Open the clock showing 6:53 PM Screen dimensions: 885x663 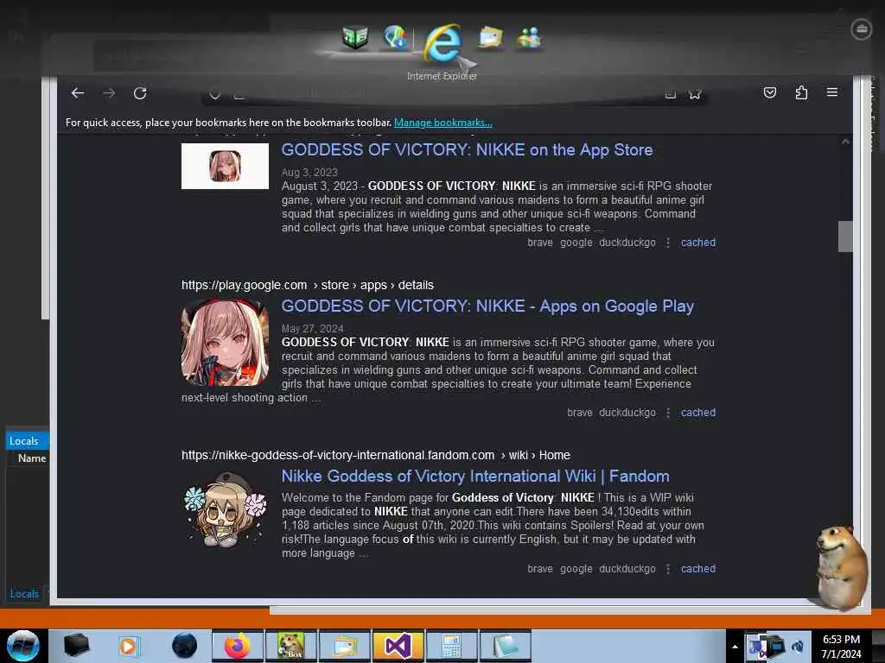coord(841,646)
